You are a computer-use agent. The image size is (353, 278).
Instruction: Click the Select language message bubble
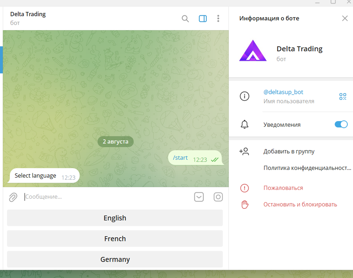[44, 175]
